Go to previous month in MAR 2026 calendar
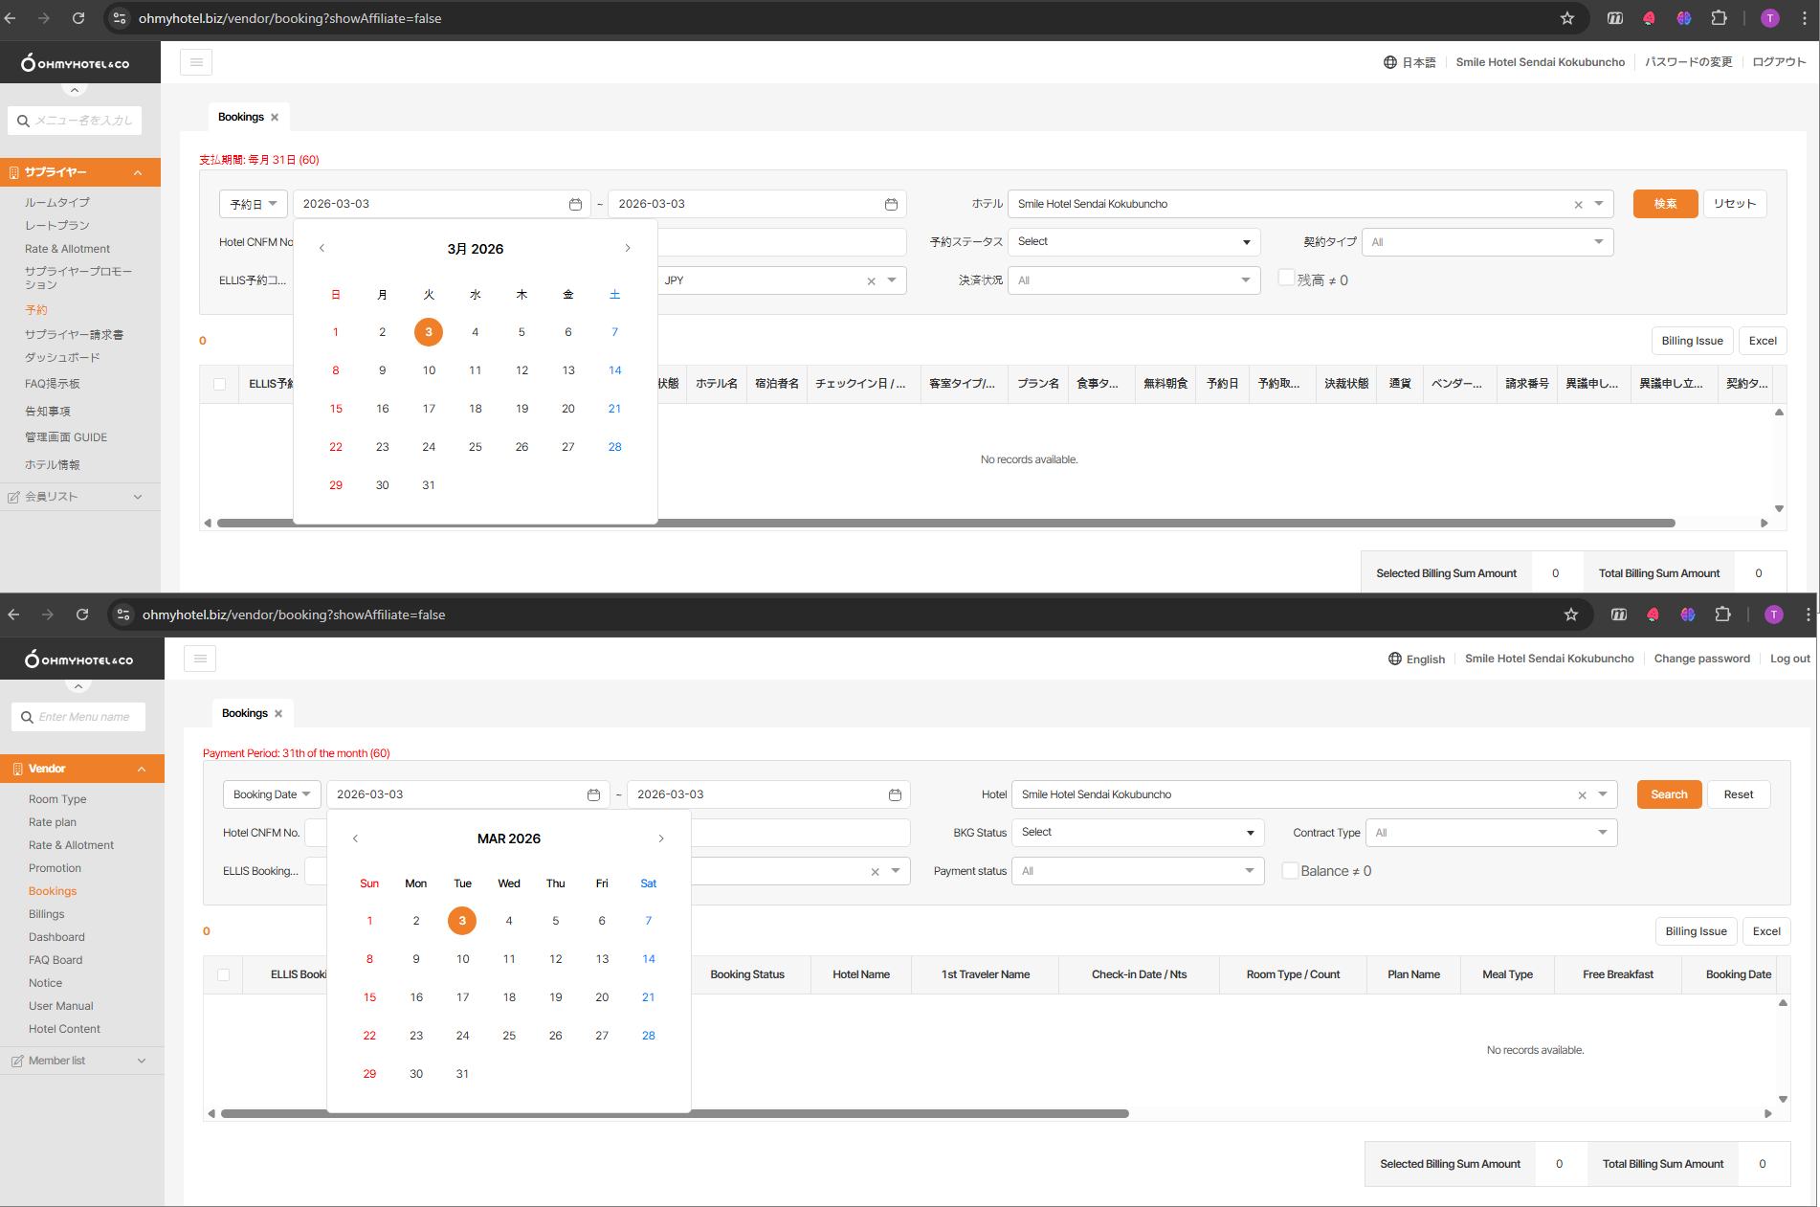Screen dimensions: 1820x1207 [x=356, y=838]
